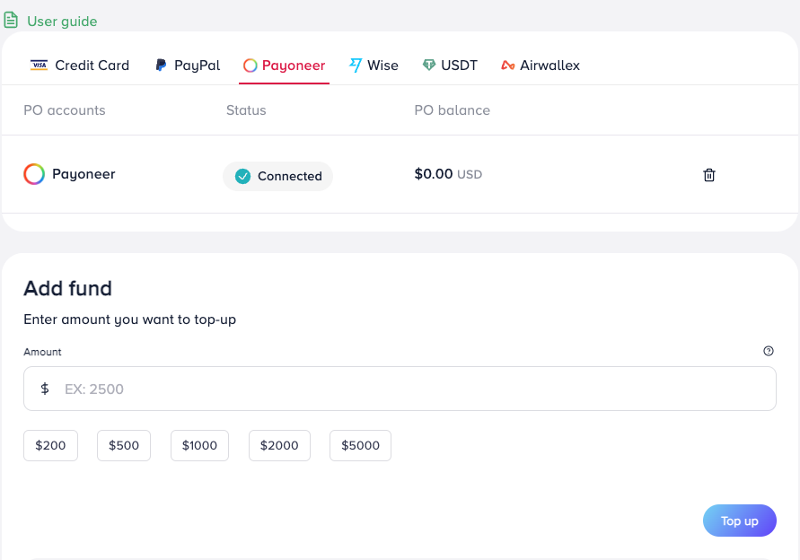
Task: Open the User guide link
Action: click(x=62, y=22)
